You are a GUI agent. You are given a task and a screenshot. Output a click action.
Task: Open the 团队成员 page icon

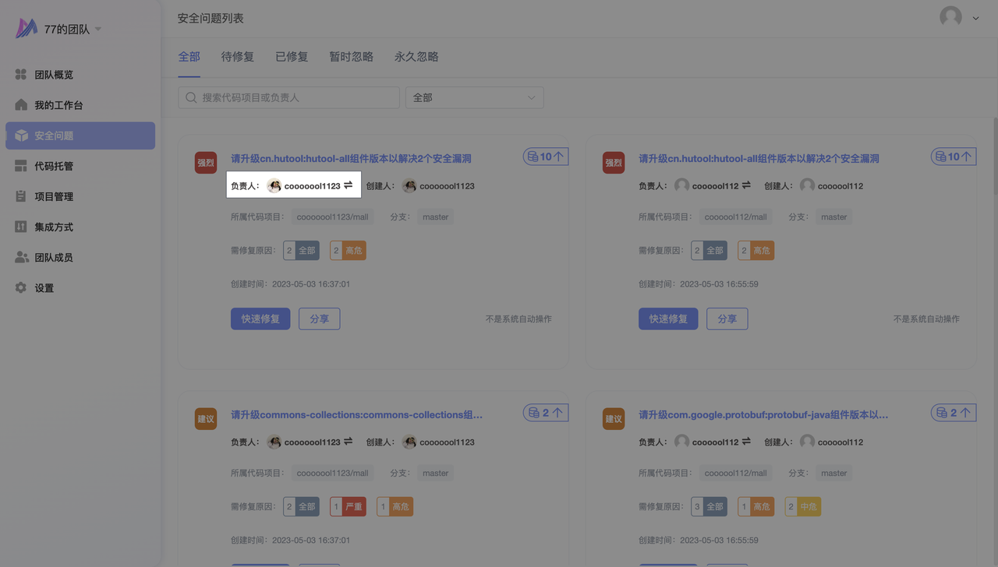21,257
